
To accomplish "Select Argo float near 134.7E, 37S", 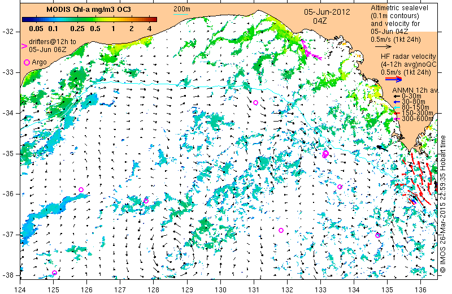I will pos(377,235).
